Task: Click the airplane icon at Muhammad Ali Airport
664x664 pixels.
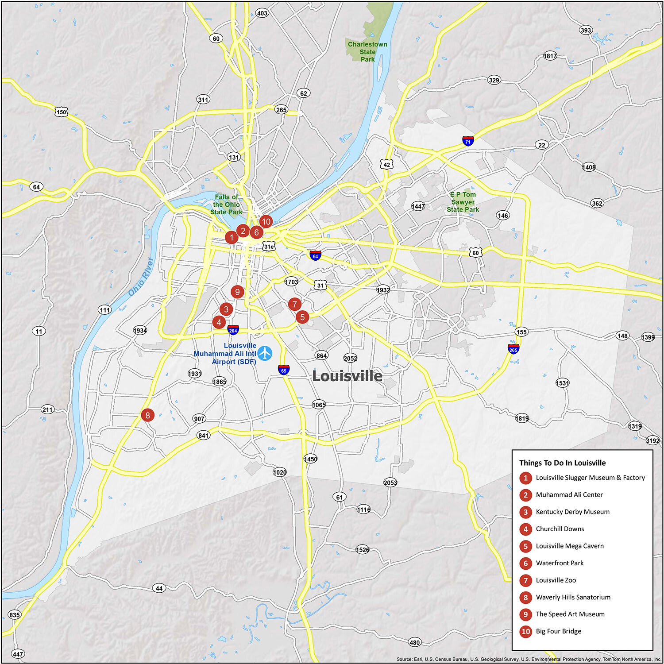Action: pyautogui.click(x=265, y=354)
